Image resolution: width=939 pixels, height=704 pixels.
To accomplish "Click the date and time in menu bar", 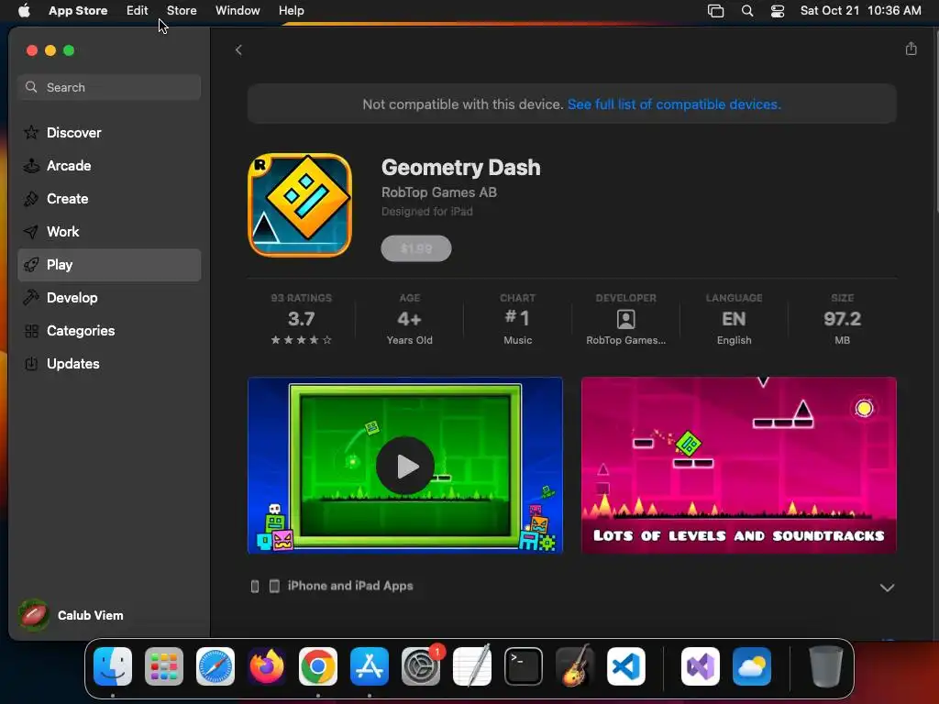I will click(860, 11).
